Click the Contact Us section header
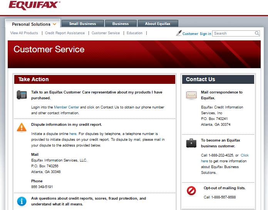The width and height of the screenshot is (268, 210). click(218, 79)
